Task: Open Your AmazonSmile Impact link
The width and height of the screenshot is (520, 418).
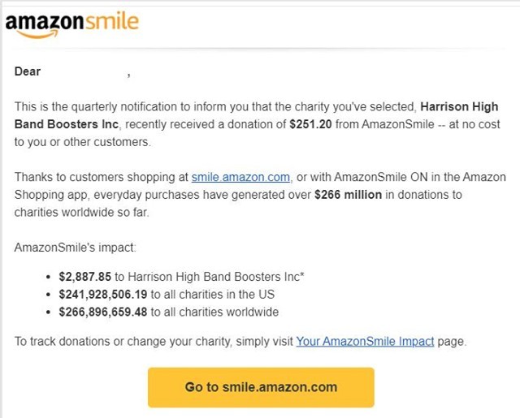Action: [365, 342]
